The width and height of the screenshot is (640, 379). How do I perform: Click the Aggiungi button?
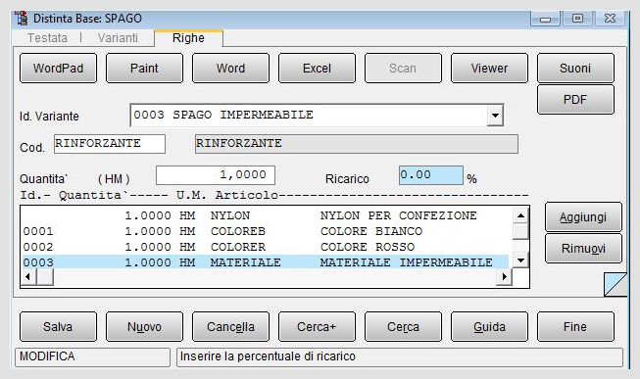click(x=583, y=217)
